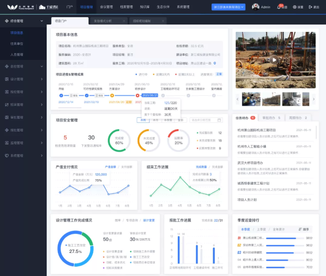Select 本周 in safety management period filter
Screen dimensions: 326x276
click(x=143, y=120)
